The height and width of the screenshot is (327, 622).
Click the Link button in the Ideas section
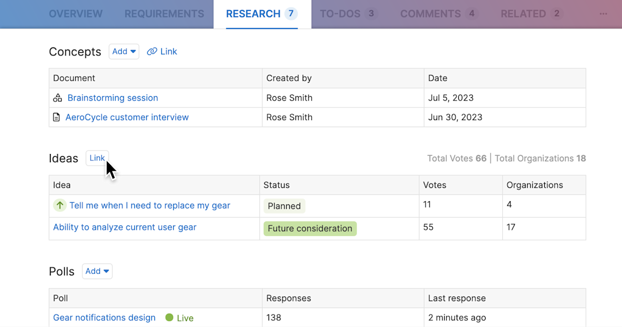[x=97, y=158]
